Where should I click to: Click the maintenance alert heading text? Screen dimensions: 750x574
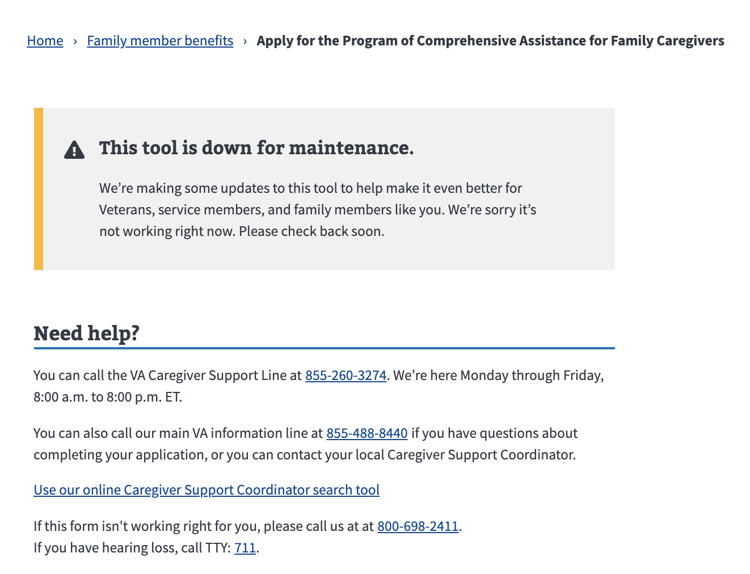tap(256, 148)
